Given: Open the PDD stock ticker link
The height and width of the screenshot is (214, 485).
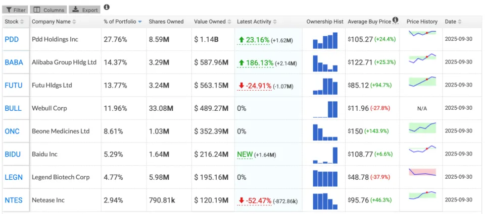Looking at the screenshot, I should coord(12,39).
